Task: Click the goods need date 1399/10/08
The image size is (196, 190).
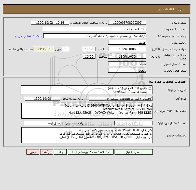Action: 43,98
